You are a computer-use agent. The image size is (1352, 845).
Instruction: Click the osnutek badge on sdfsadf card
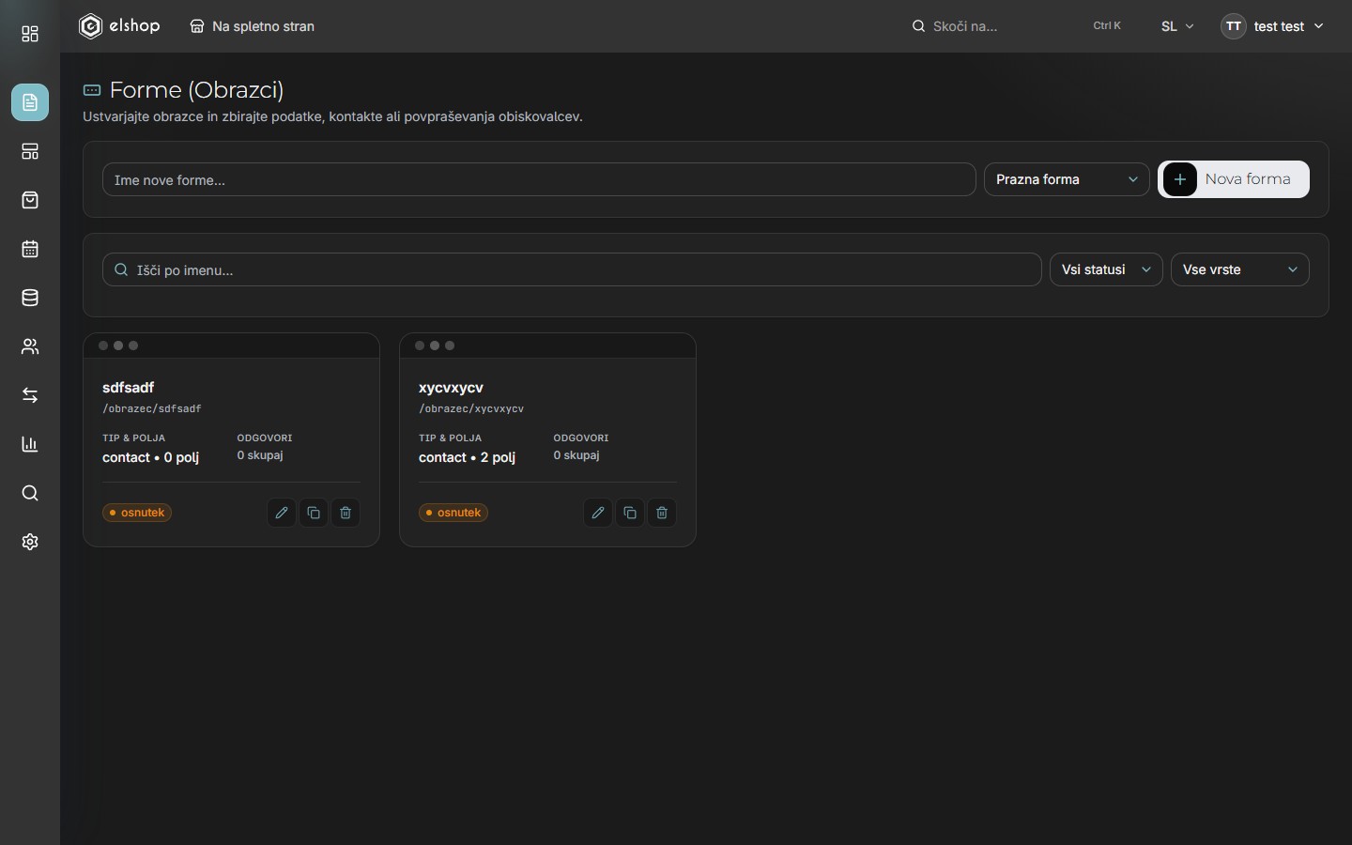coord(137,513)
